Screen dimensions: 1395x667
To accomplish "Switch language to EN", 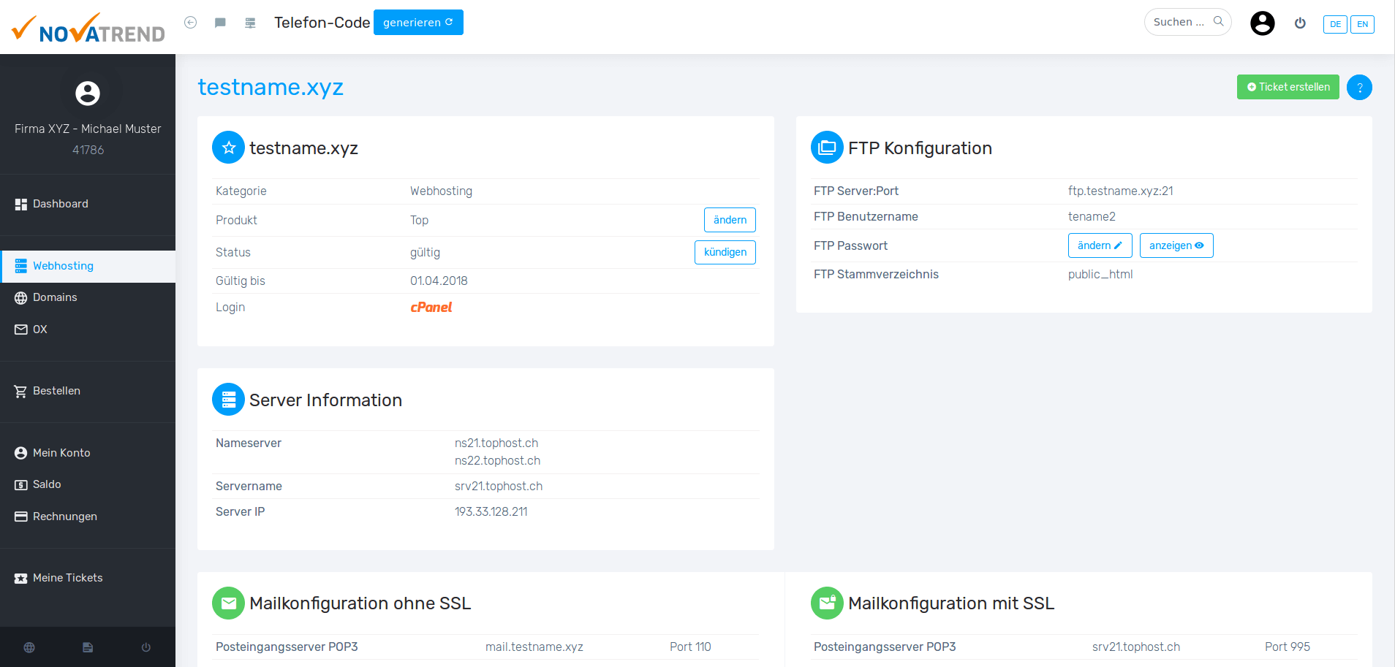I will (x=1362, y=24).
